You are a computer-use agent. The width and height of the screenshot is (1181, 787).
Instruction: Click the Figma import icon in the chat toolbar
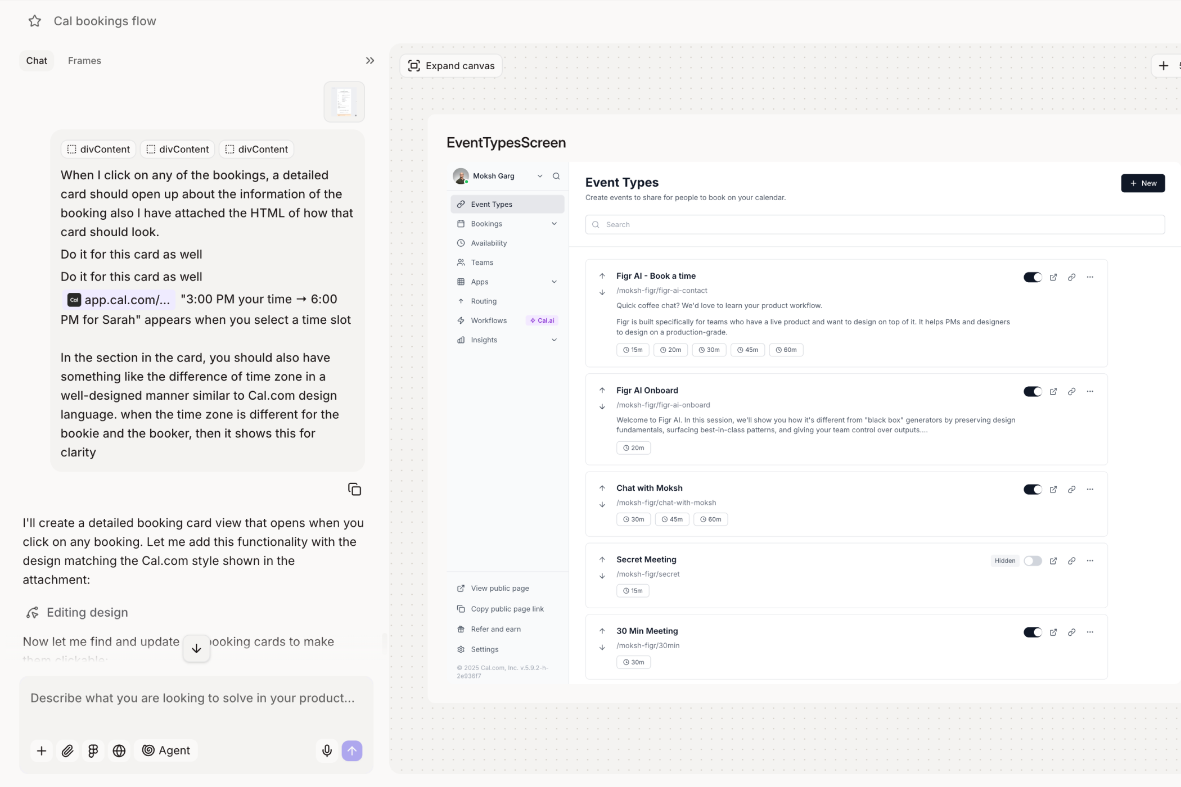tap(93, 750)
